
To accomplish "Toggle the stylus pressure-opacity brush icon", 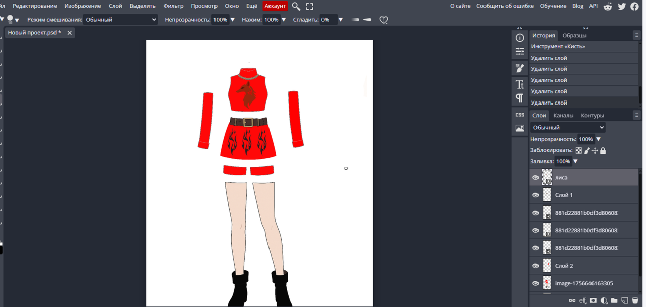I will pos(355,20).
